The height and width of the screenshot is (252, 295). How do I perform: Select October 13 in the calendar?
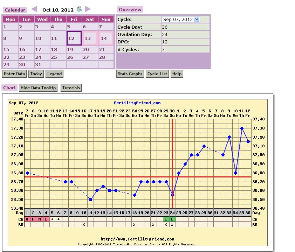click(x=90, y=38)
